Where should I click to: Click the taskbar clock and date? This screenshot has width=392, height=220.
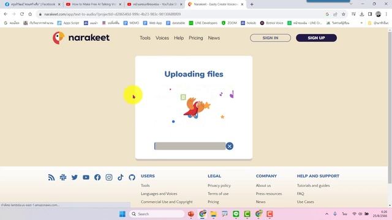[x=380, y=214]
